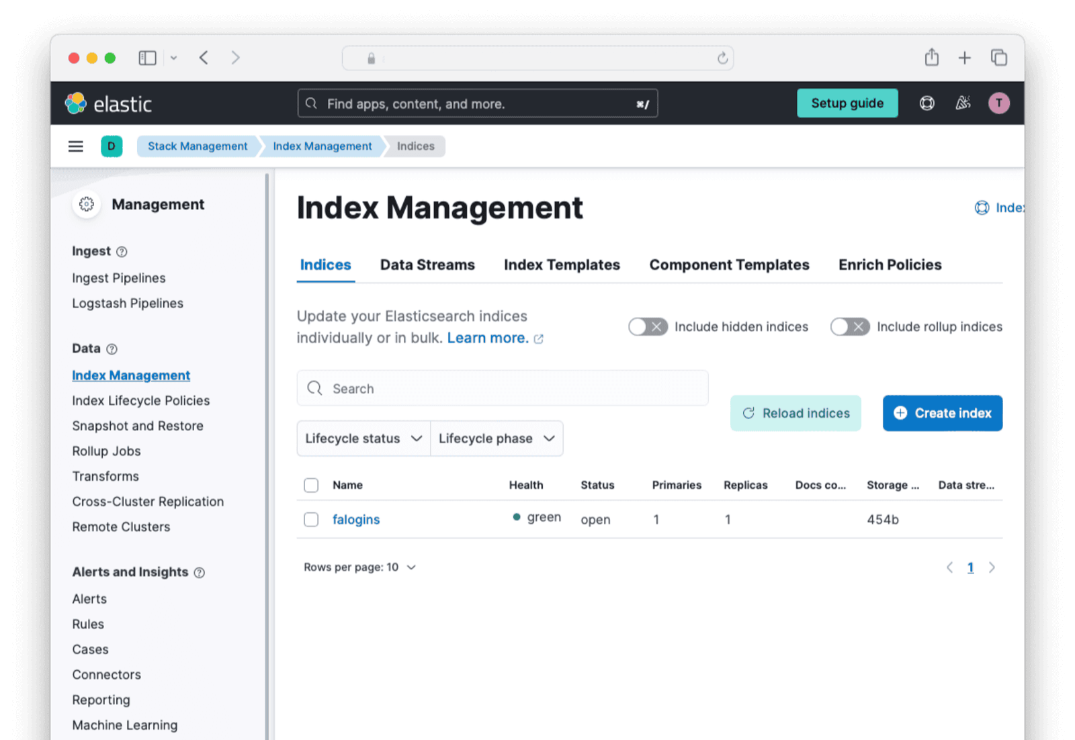Click the address bar lock icon
The image size is (1075, 740).
(x=371, y=58)
